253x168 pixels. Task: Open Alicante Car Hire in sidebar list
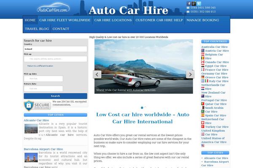coord(216,158)
